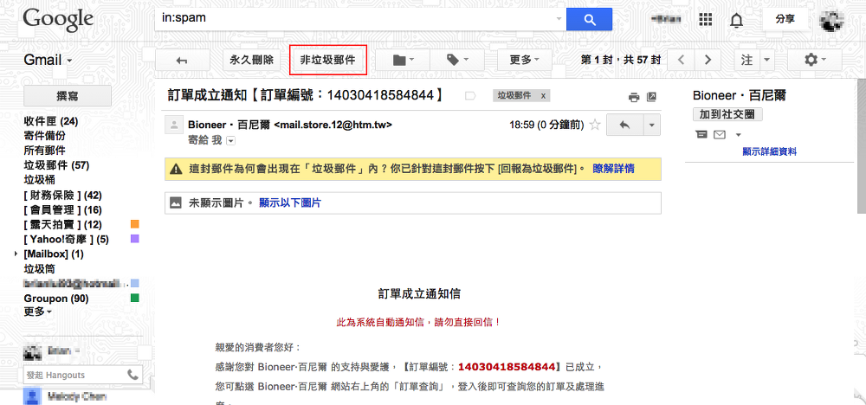Click the contact archive-box icon in side panel
This screenshot has height=405, width=866.
701,135
